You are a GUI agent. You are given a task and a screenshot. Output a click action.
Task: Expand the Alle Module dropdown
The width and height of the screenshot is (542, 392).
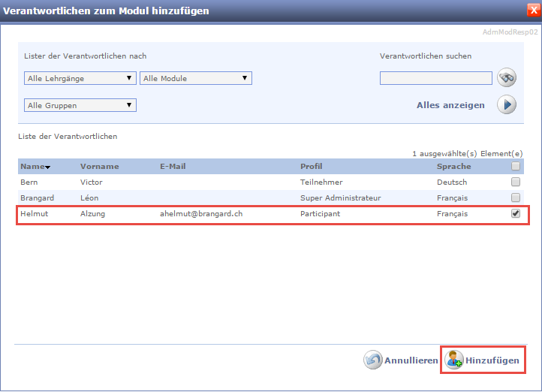click(x=195, y=78)
